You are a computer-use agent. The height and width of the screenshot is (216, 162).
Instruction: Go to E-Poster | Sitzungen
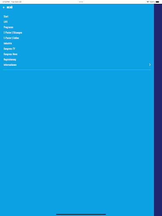[x=13, y=32]
